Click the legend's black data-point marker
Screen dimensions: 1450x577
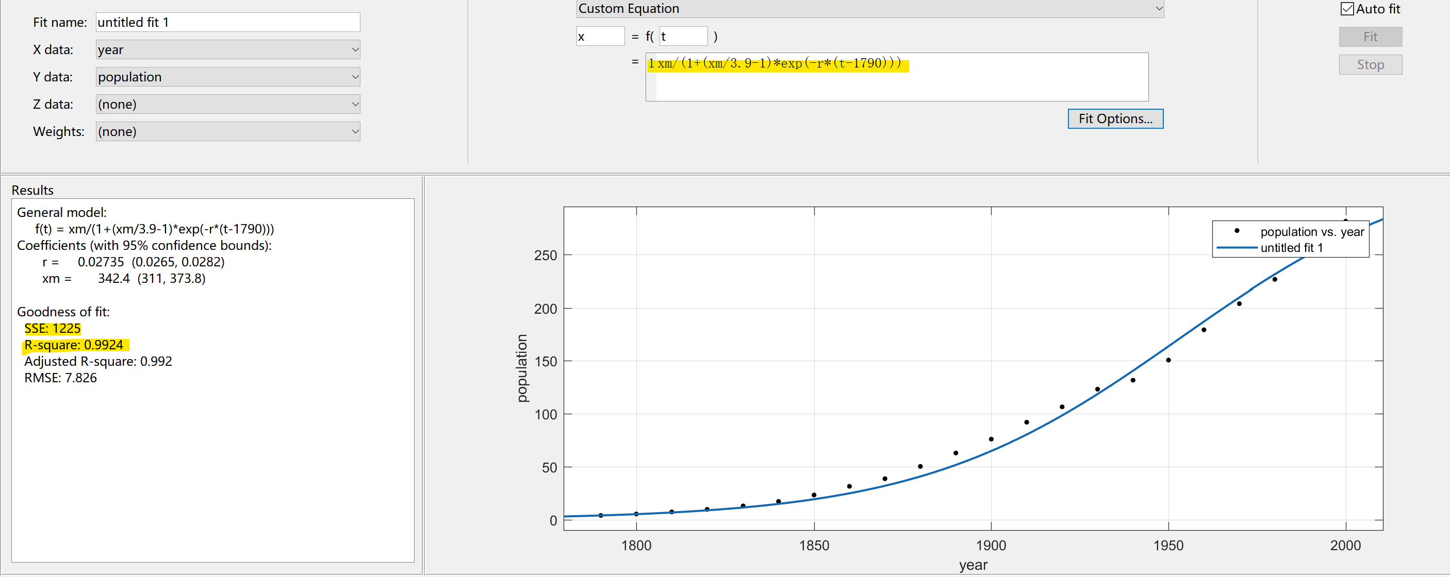1237,231
